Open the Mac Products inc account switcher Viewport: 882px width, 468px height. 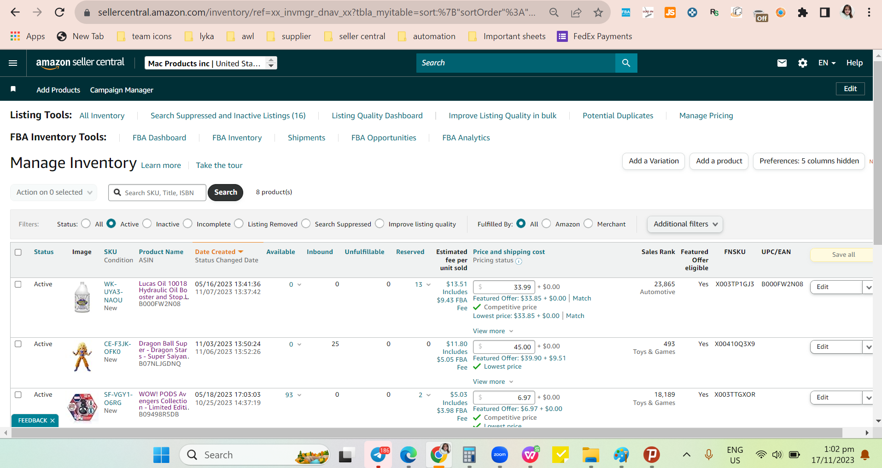point(211,63)
